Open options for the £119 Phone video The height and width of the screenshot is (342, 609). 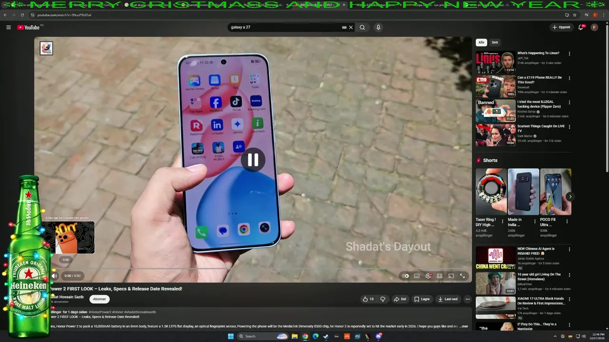[569, 78]
